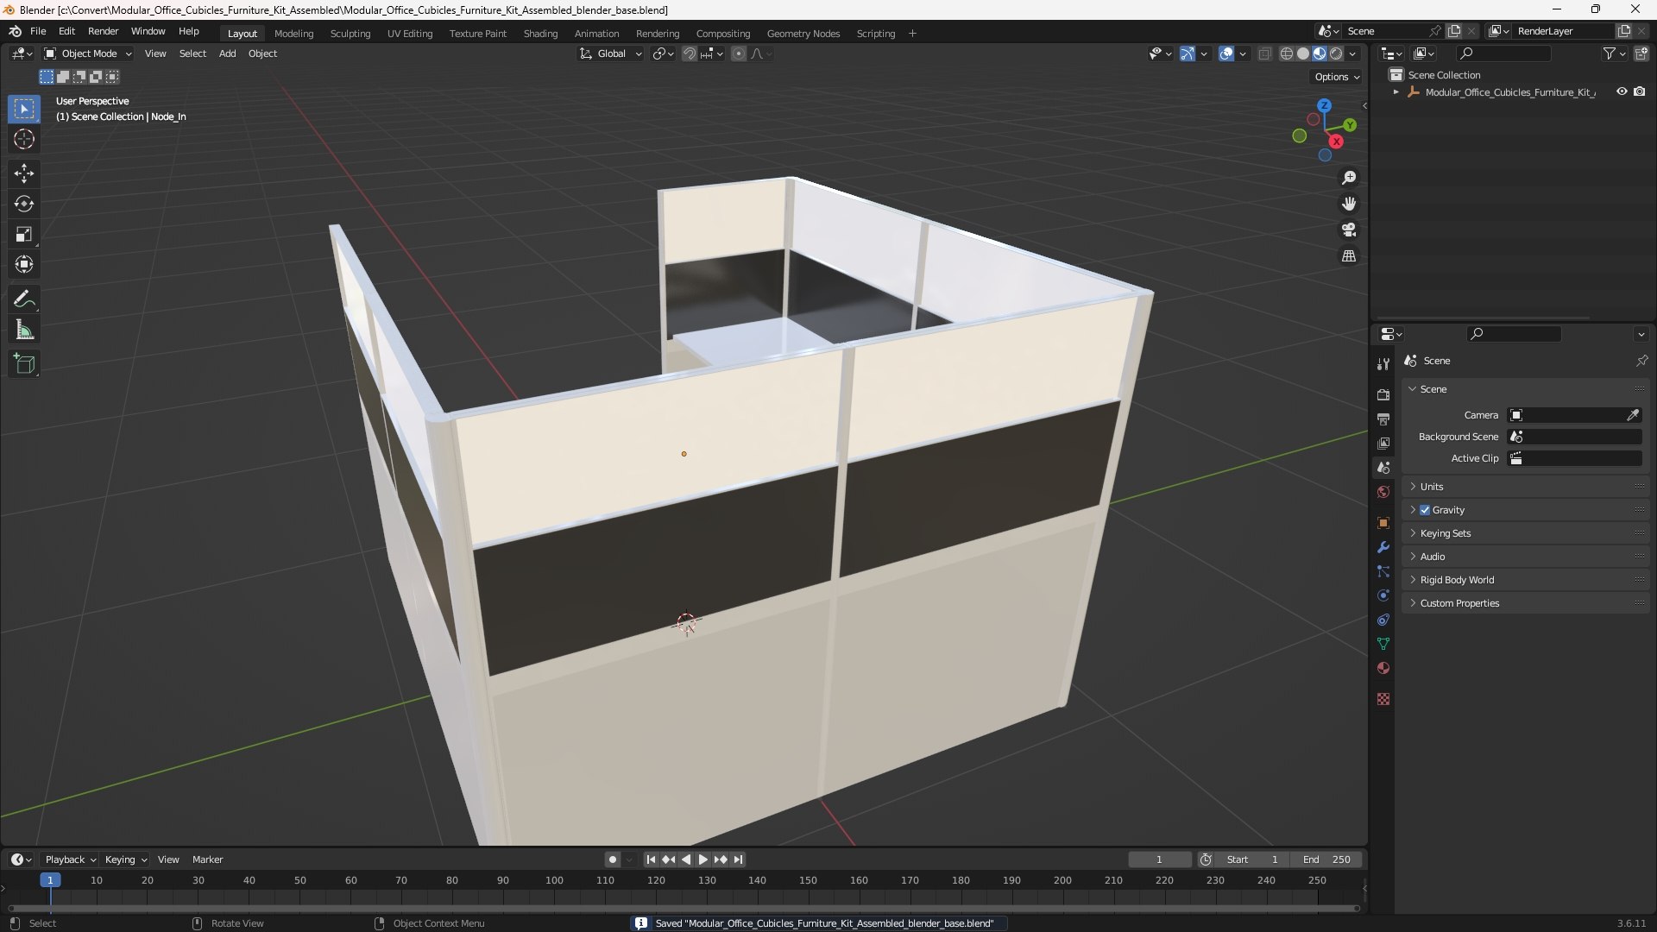Switch to the UV Editing workspace tab
The width and height of the screenshot is (1657, 932).
410,34
